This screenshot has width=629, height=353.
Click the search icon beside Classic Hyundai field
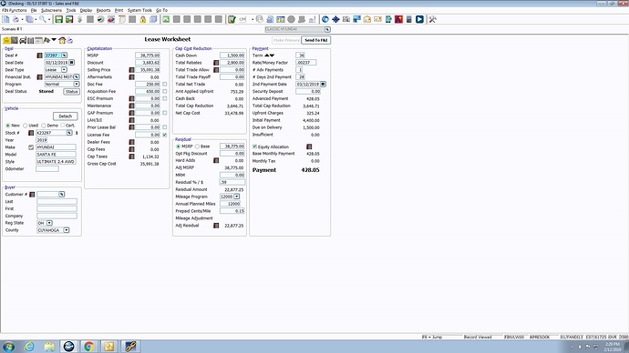tap(327, 29)
